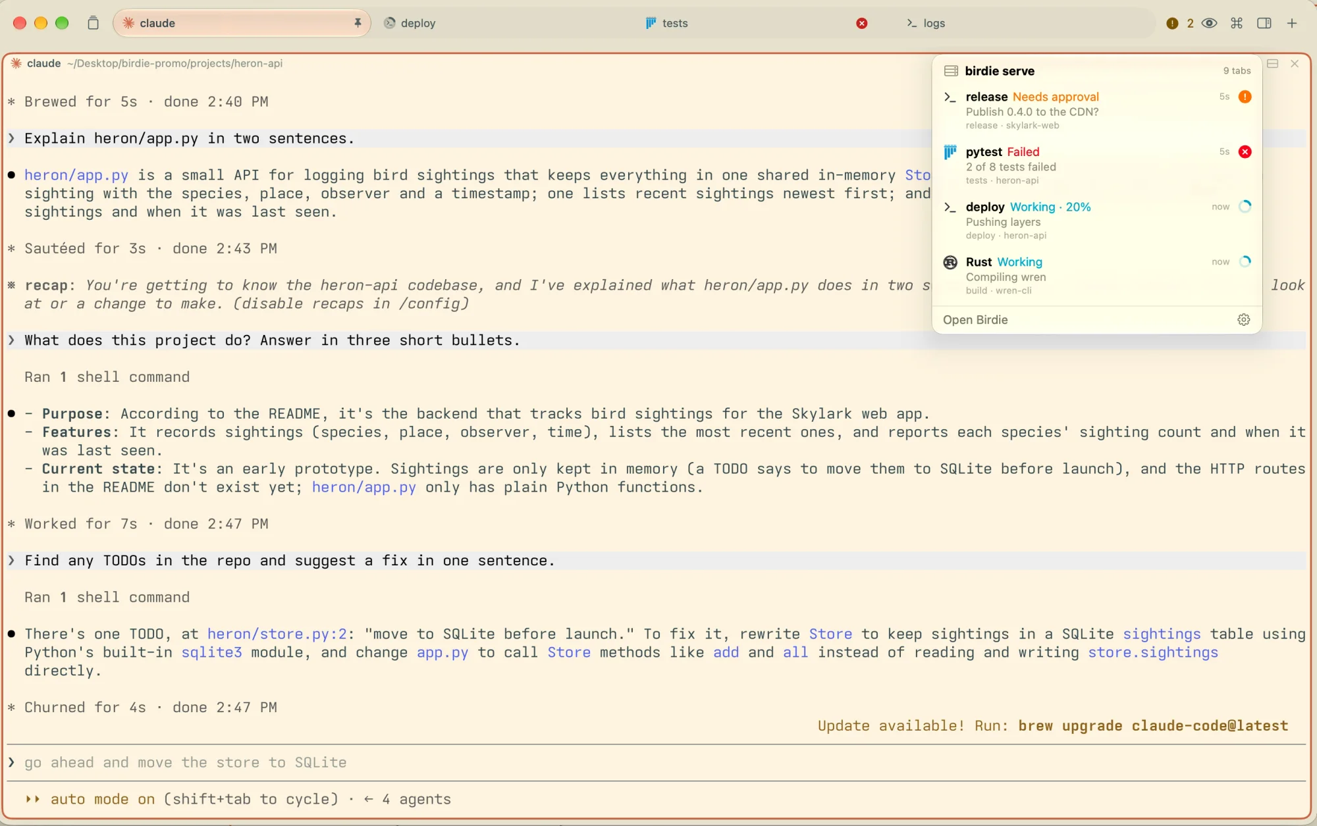Click the Rust progress spinner

(x=1245, y=262)
